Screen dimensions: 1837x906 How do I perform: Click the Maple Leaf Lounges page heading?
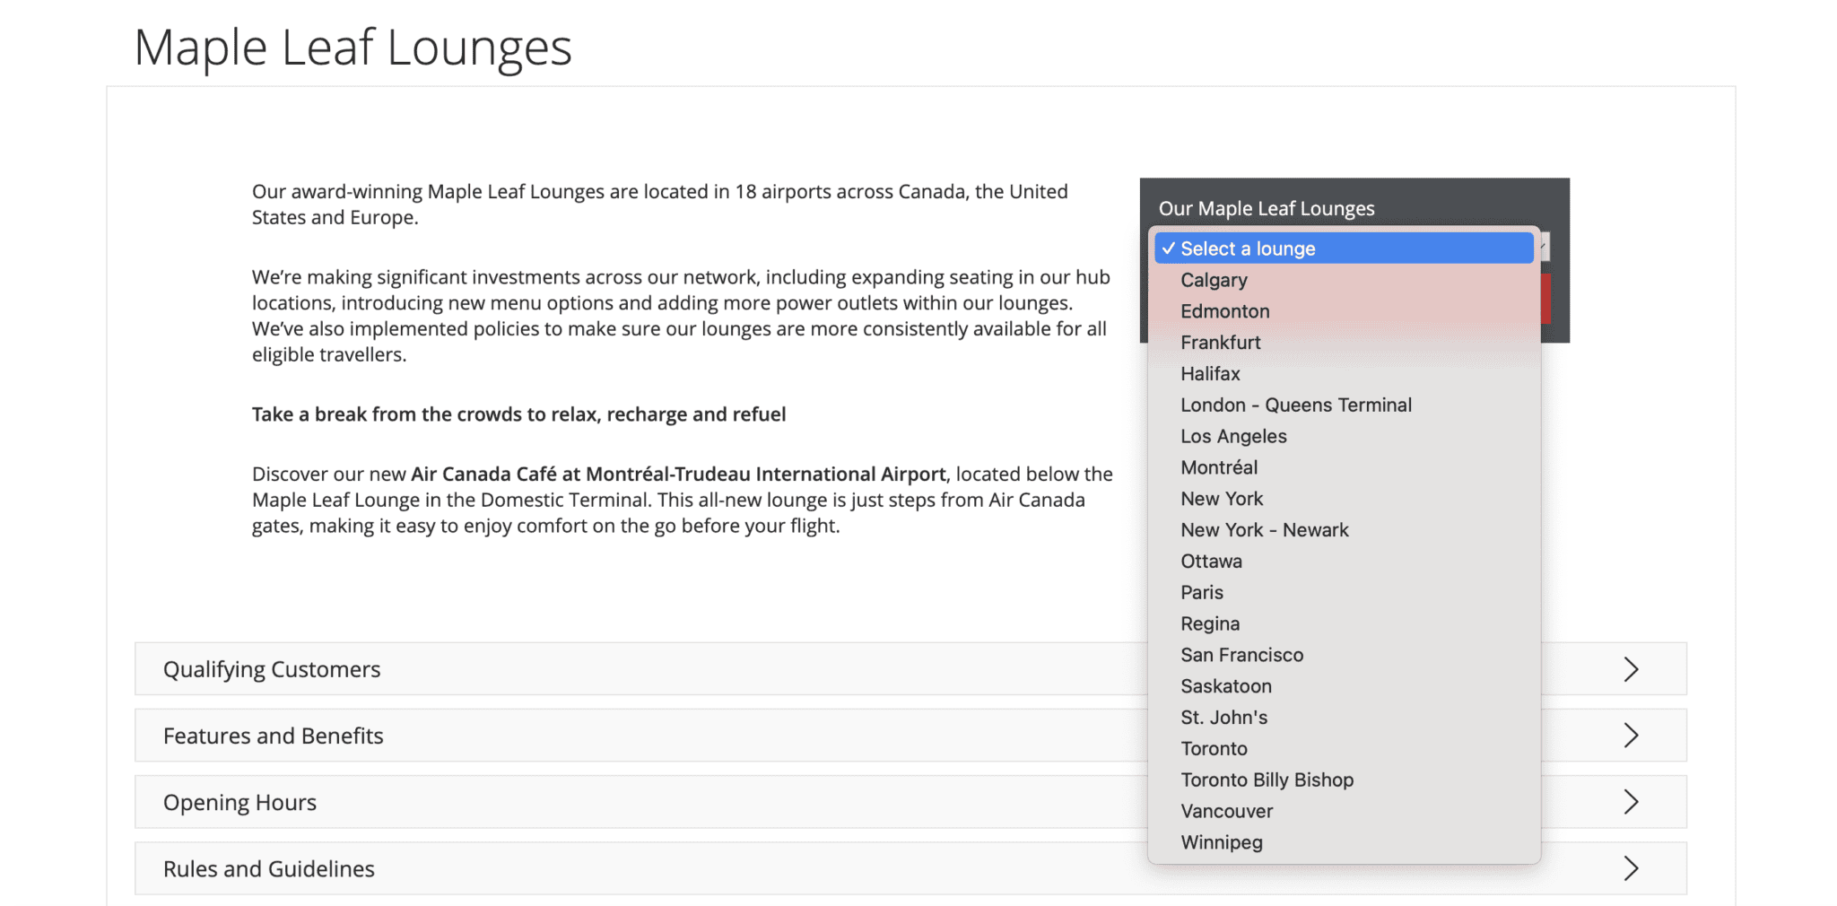(353, 48)
